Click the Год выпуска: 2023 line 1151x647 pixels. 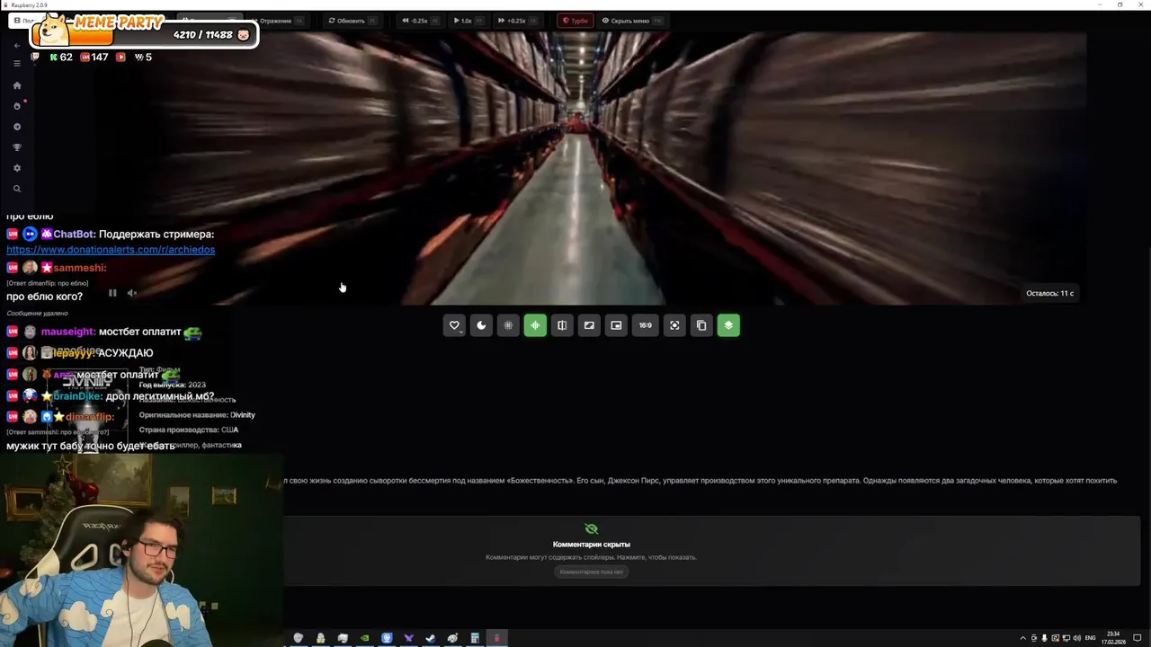click(173, 385)
